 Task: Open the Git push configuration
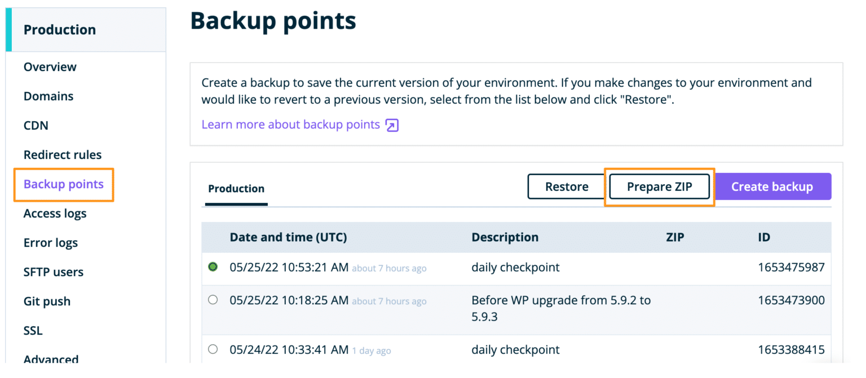47,301
